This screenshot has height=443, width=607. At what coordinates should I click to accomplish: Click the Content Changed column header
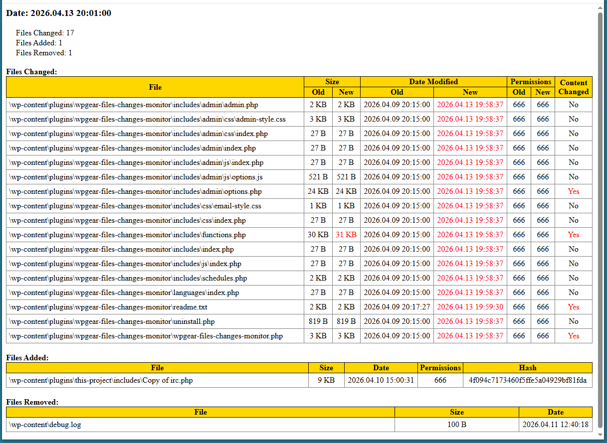click(x=573, y=87)
